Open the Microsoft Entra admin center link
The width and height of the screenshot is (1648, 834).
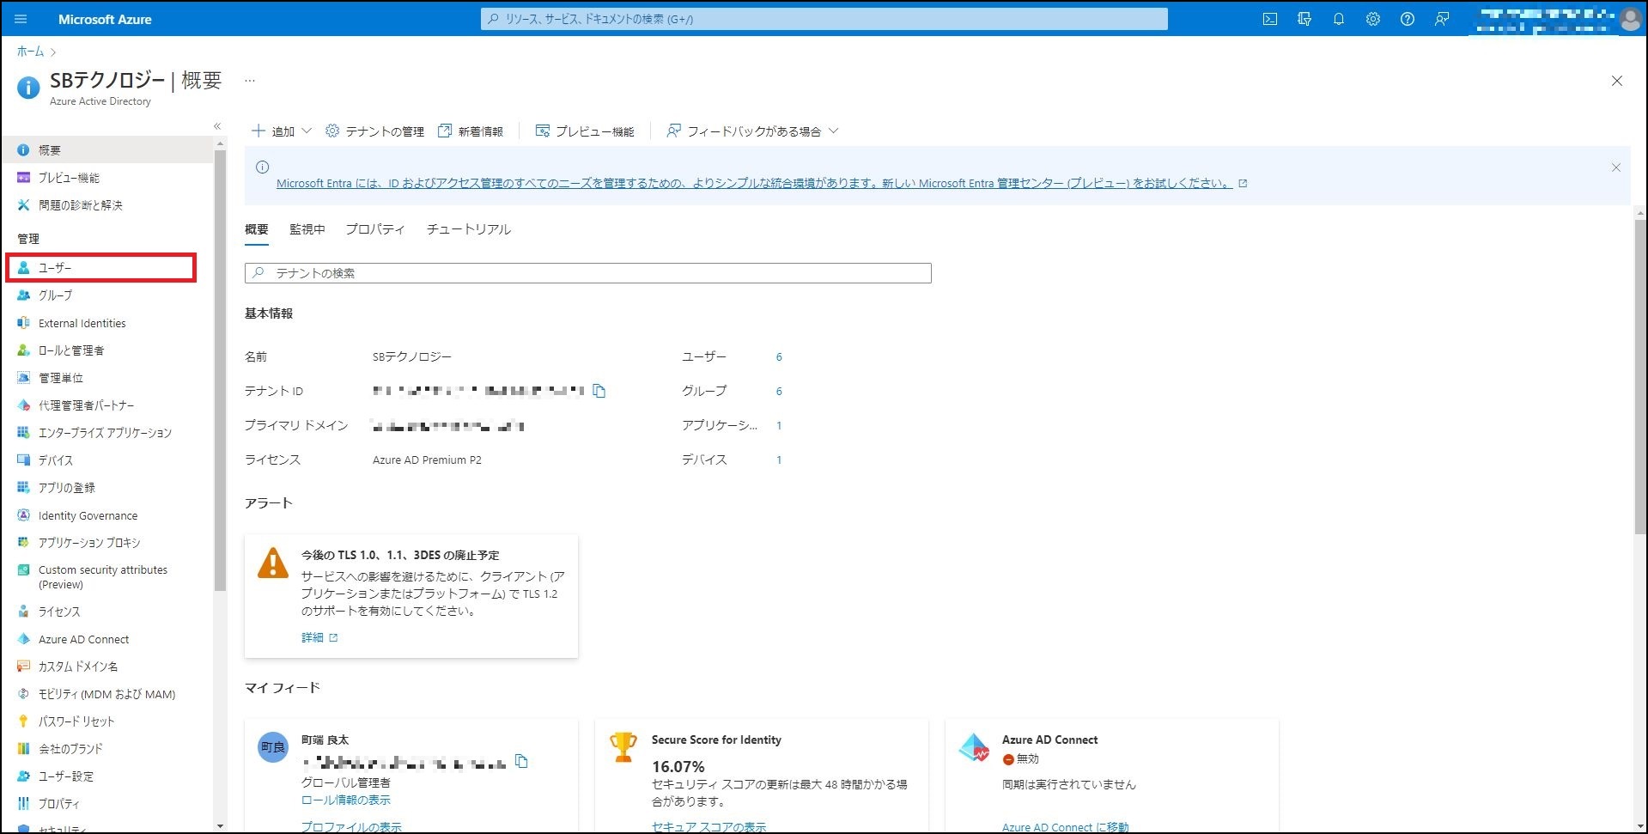click(762, 183)
